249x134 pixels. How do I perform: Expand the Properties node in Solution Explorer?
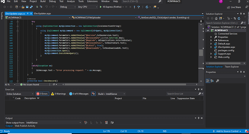click(x=211, y=37)
